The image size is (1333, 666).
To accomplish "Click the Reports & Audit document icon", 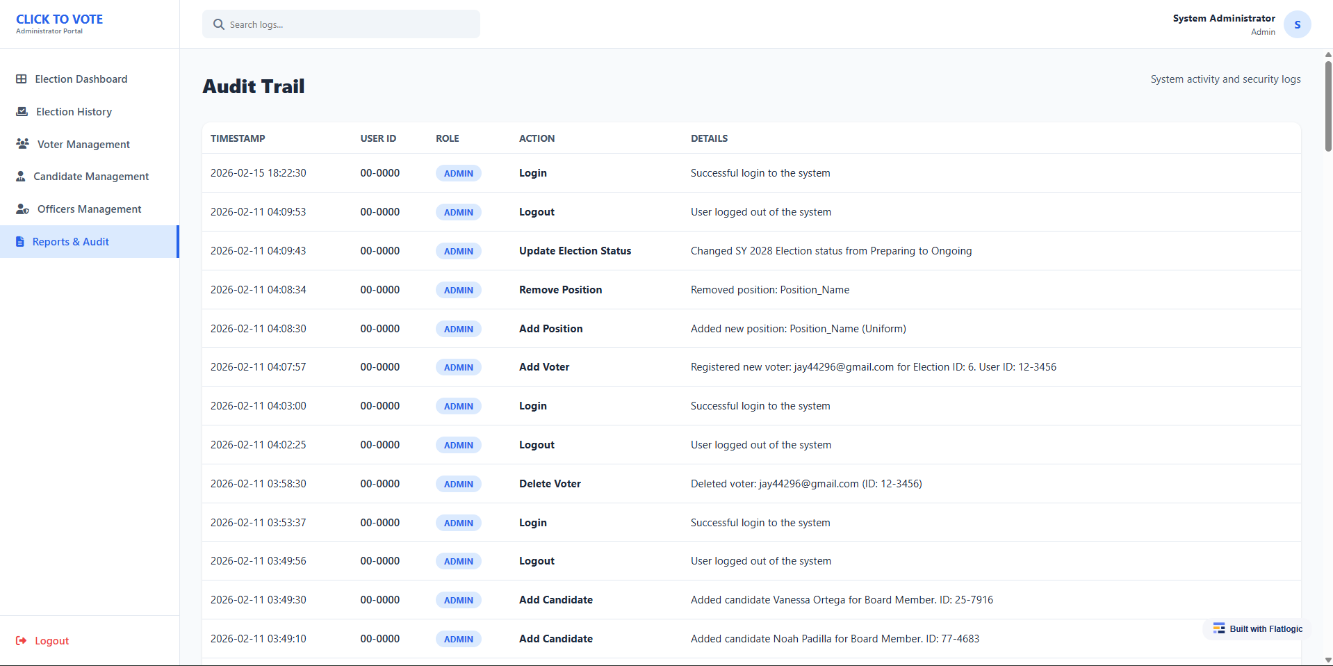I will (x=20, y=242).
